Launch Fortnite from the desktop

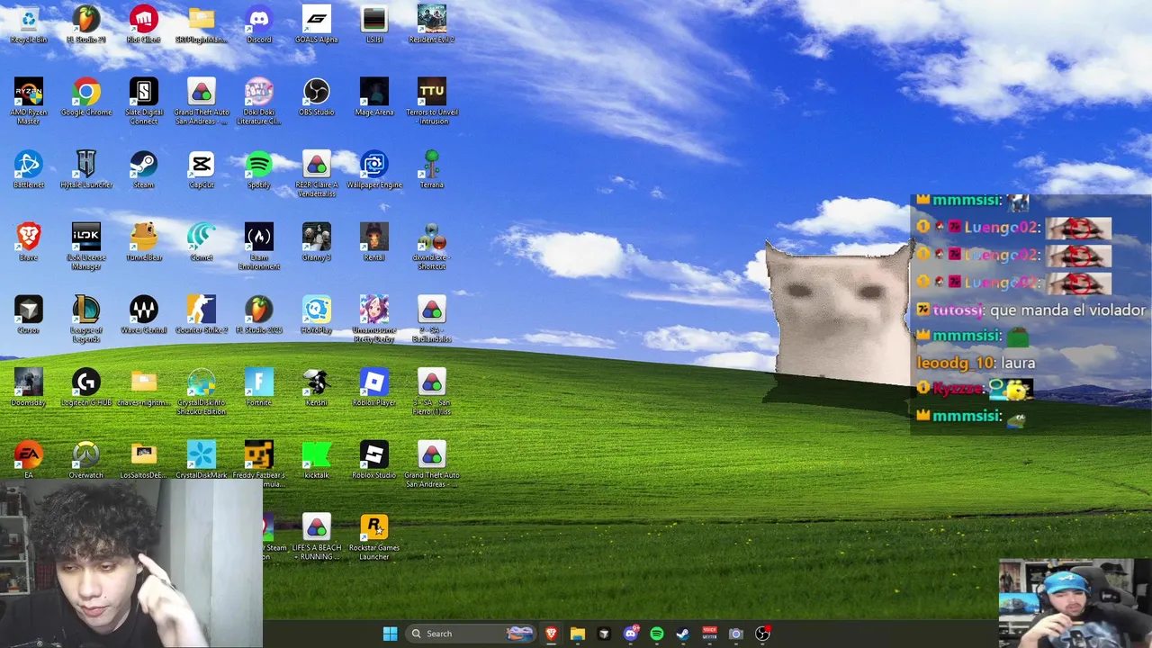pos(259,388)
